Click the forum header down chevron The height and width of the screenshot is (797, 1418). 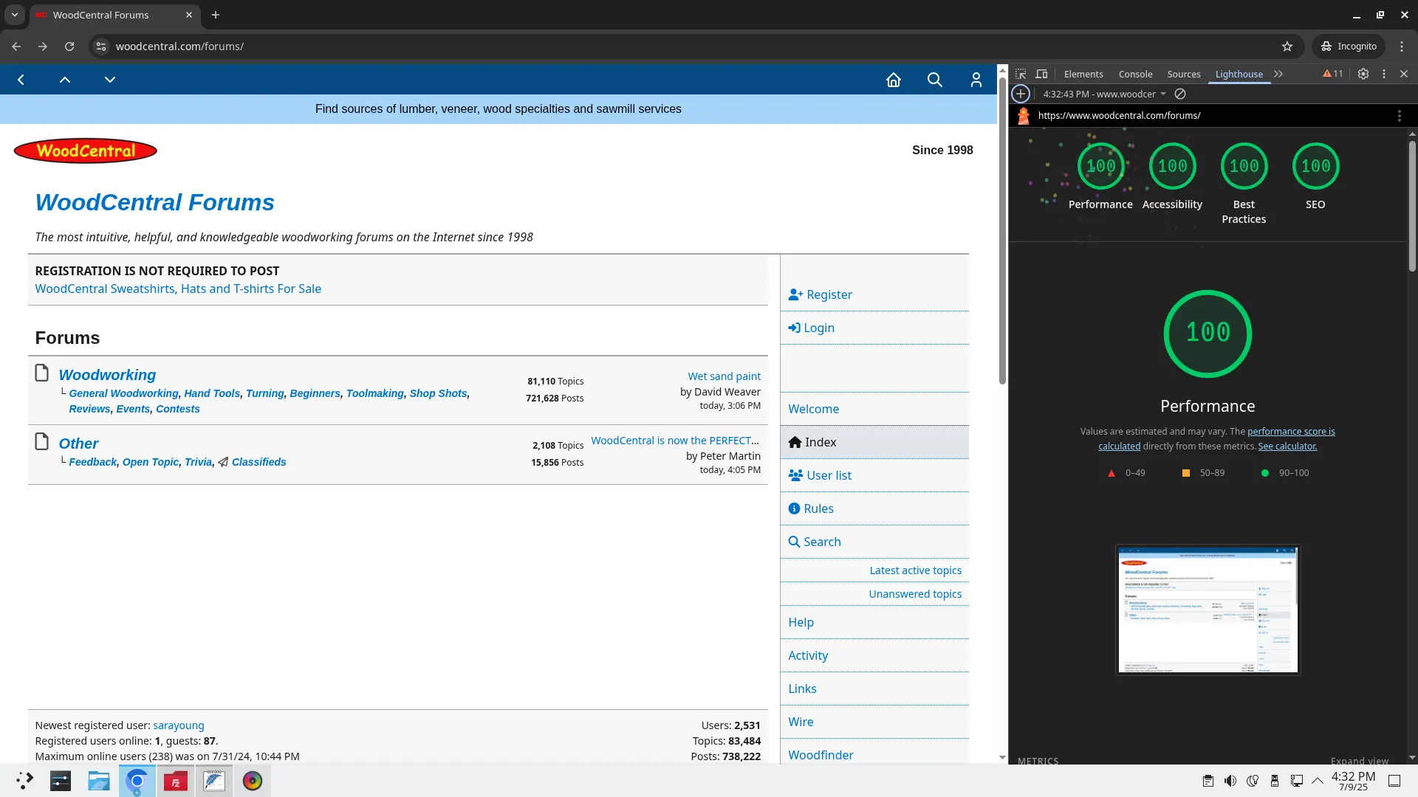(110, 80)
